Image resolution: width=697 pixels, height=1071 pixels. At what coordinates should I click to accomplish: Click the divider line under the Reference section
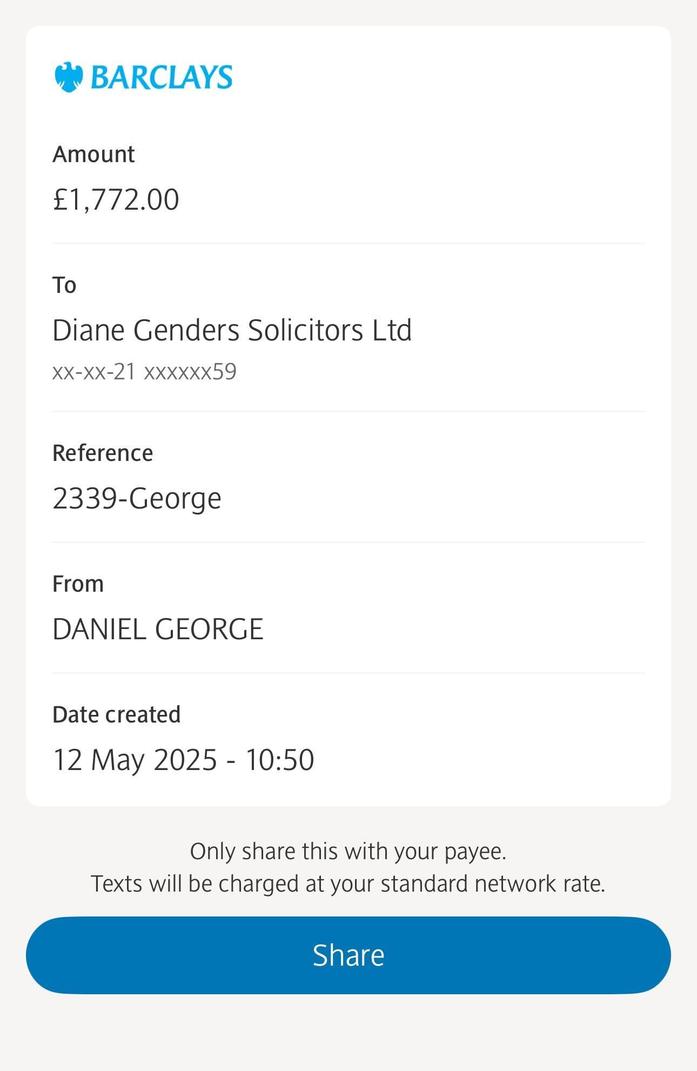pyautogui.click(x=348, y=543)
